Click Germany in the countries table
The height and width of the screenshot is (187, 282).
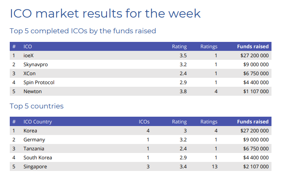[34, 140]
